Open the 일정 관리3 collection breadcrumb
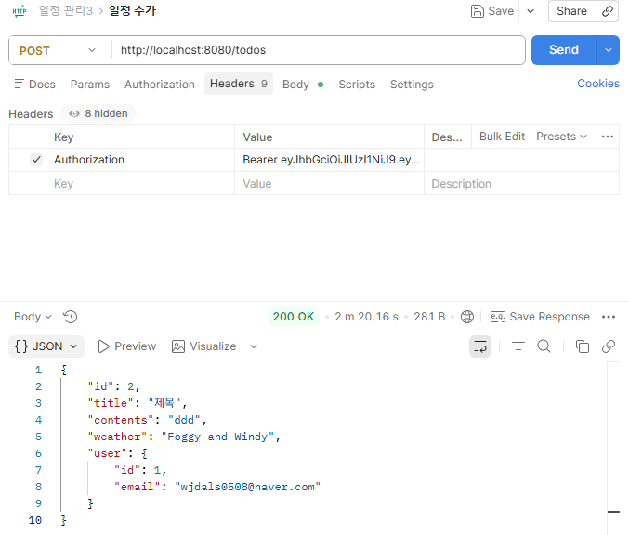The width and height of the screenshot is (629, 535). point(65,11)
